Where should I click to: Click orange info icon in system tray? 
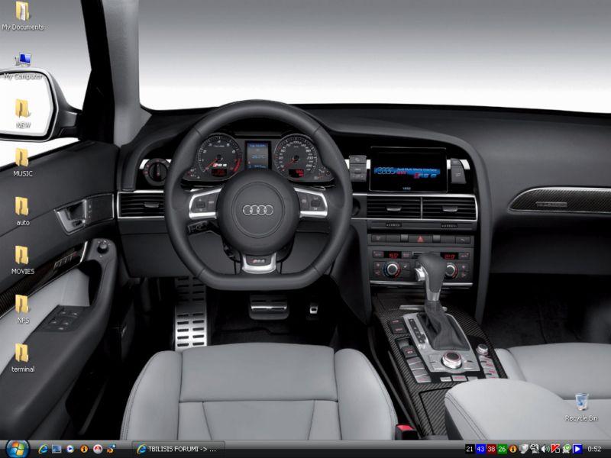(x=512, y=449)
